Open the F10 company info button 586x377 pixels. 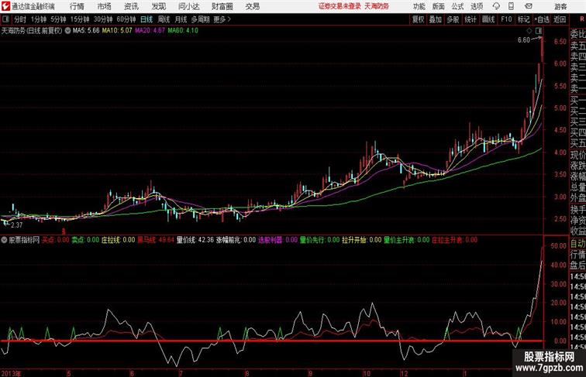[x=506, y=19]
